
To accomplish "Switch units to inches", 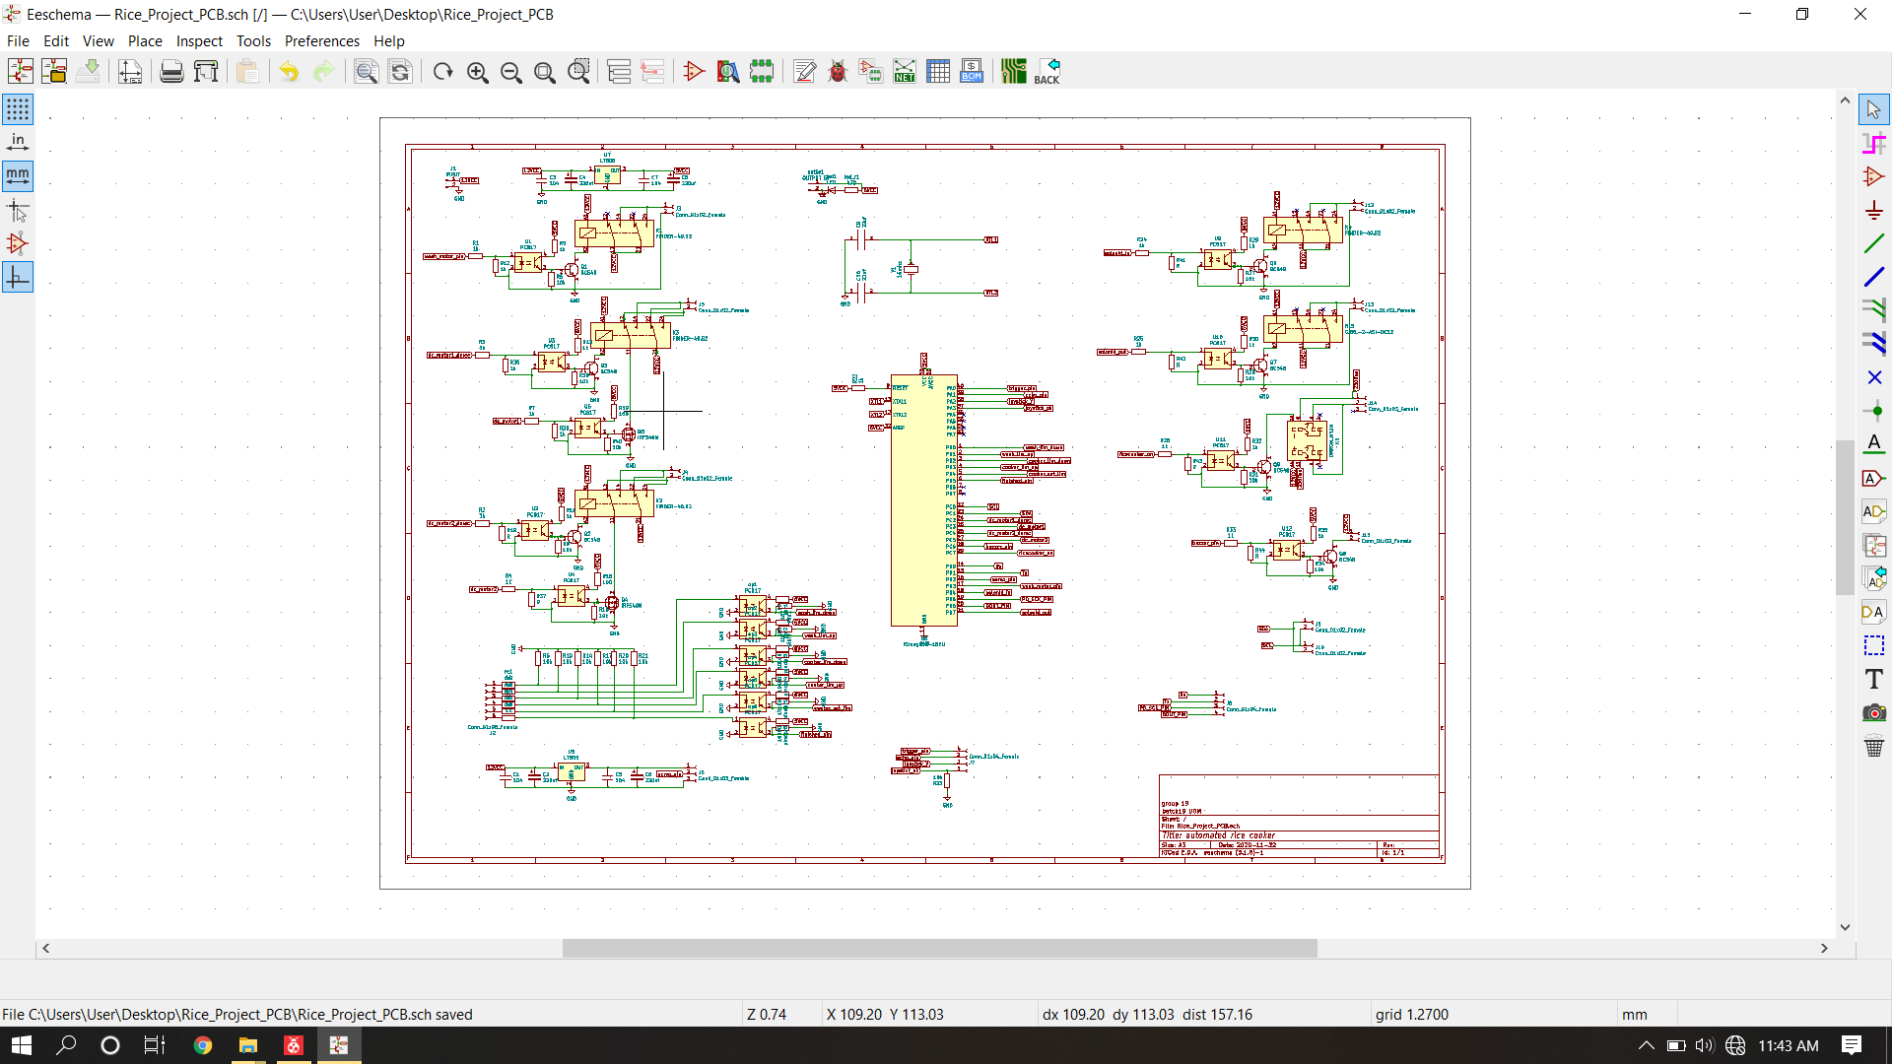I will [18, 143].
